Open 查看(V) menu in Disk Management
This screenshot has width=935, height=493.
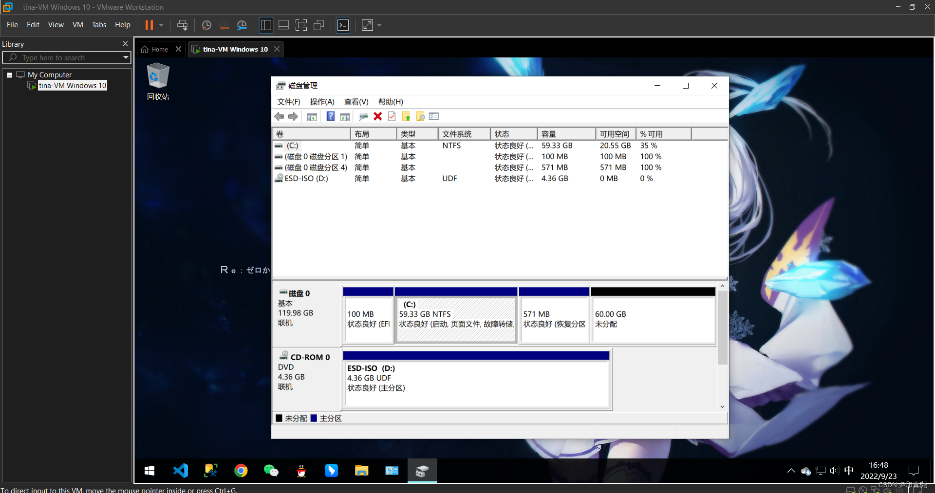[x=356, y=102]
